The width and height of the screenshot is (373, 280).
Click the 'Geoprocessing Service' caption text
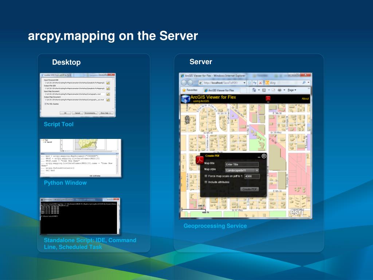215,226
